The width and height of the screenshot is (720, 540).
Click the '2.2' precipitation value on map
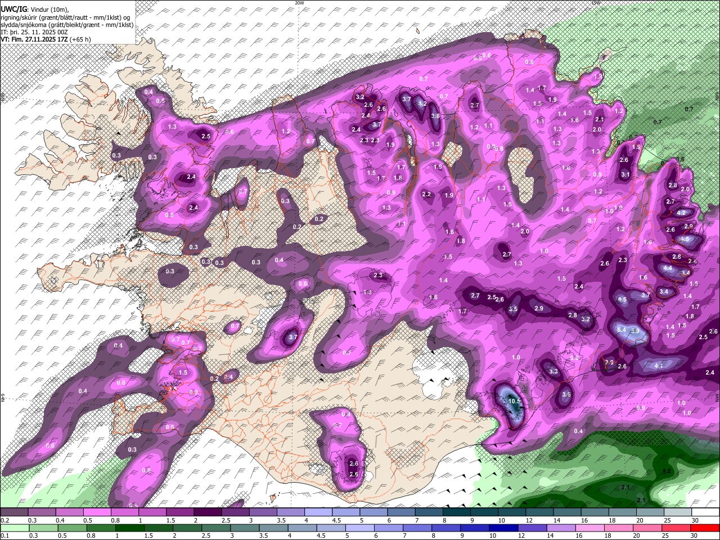coord(426,195)
